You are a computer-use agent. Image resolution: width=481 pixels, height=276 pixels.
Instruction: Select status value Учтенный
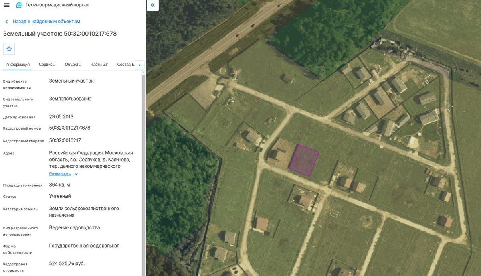[x=60, y=196]
